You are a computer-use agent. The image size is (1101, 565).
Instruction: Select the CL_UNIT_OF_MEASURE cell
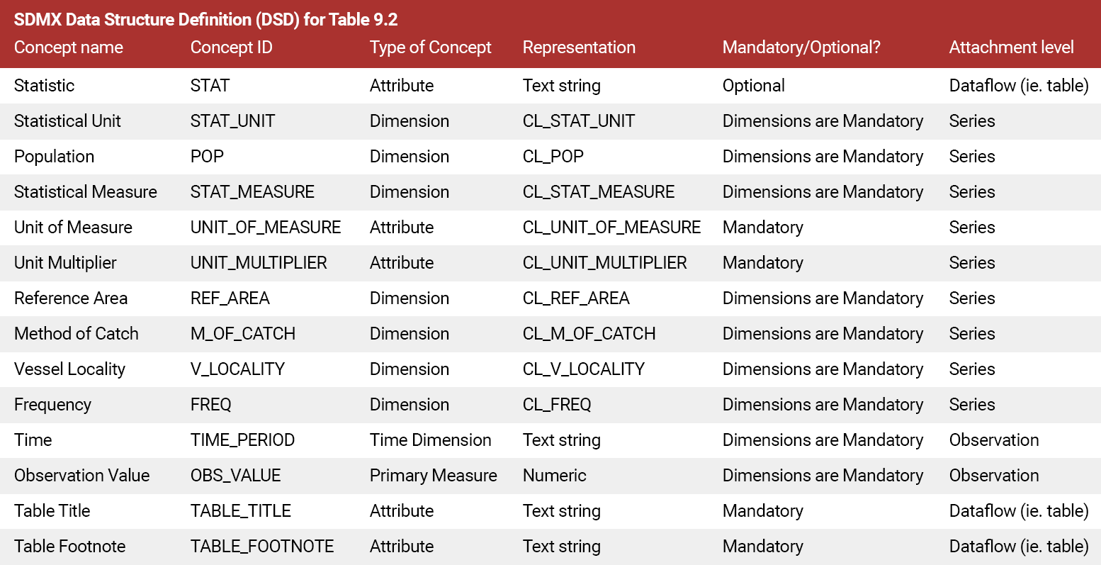tap(611, 228)
